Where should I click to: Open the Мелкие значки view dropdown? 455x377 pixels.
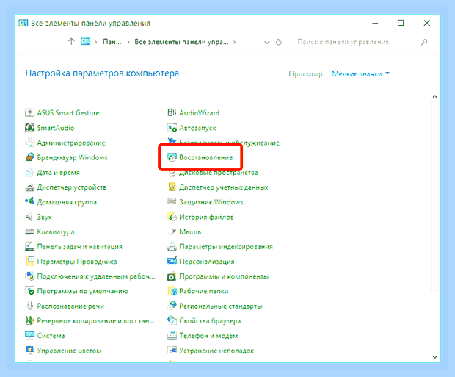coord(360,73)
